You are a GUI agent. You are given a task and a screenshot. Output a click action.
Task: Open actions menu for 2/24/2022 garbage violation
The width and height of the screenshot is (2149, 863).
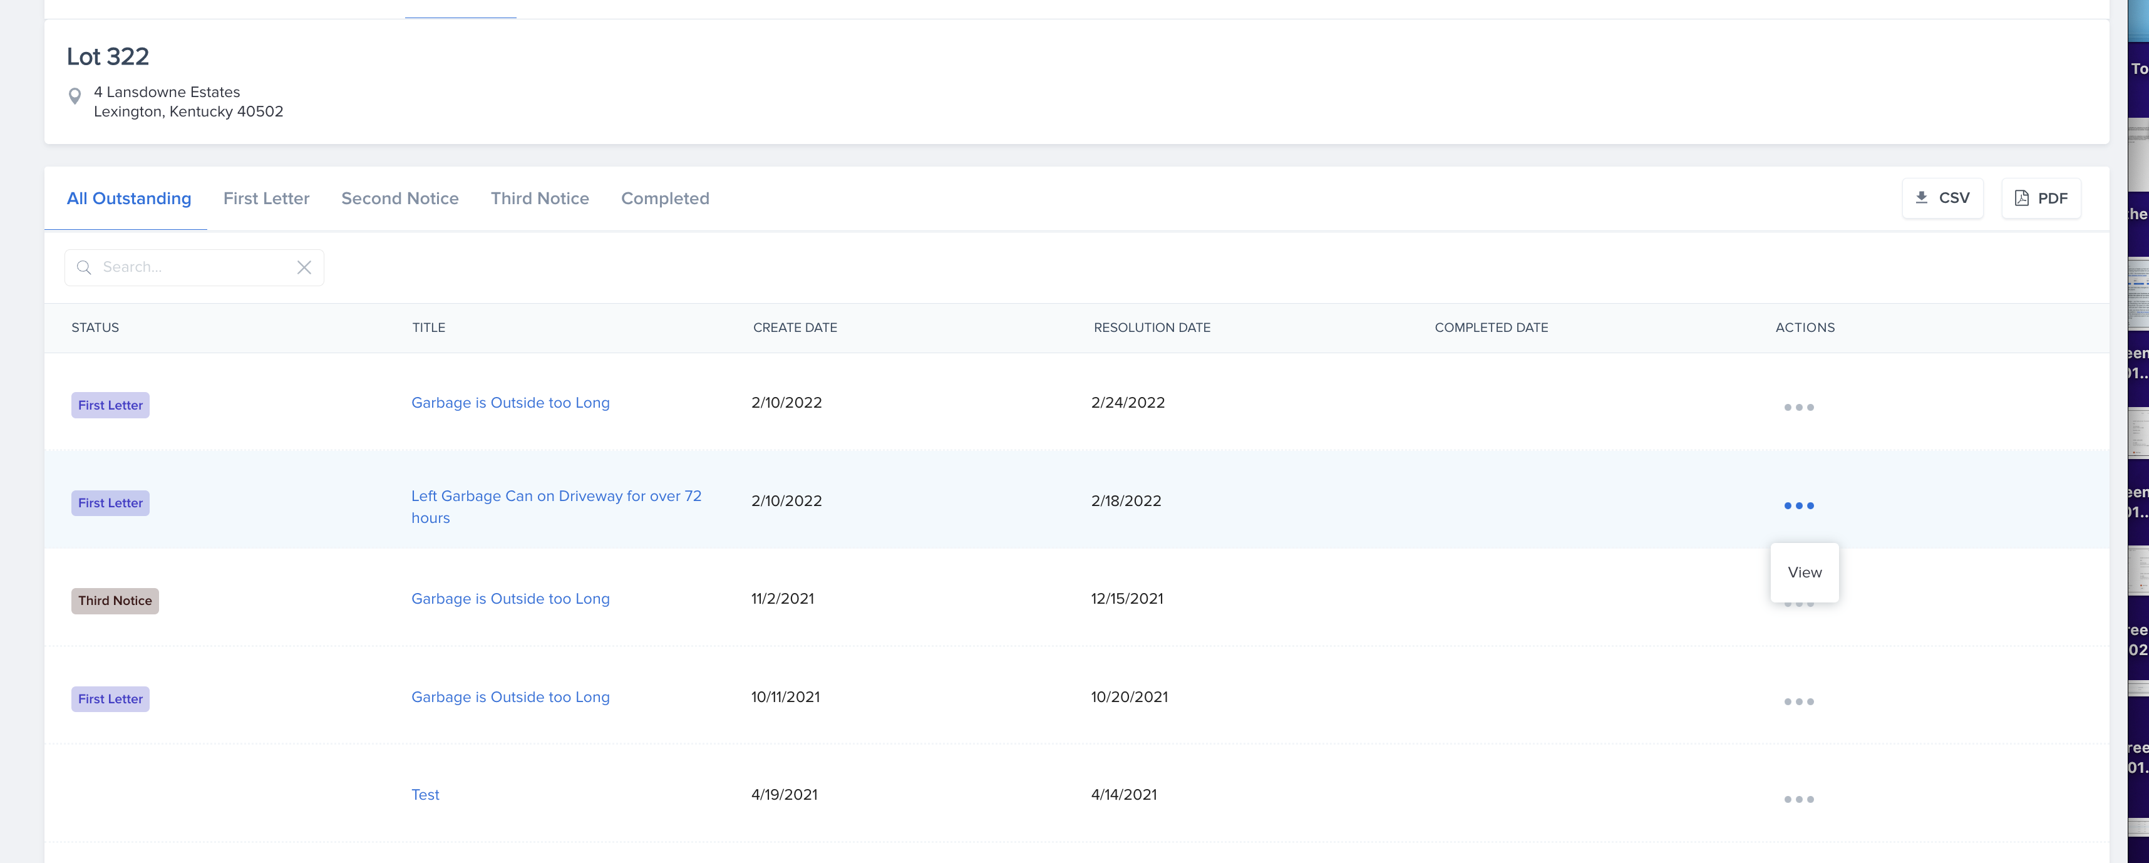pos(1798,407)
